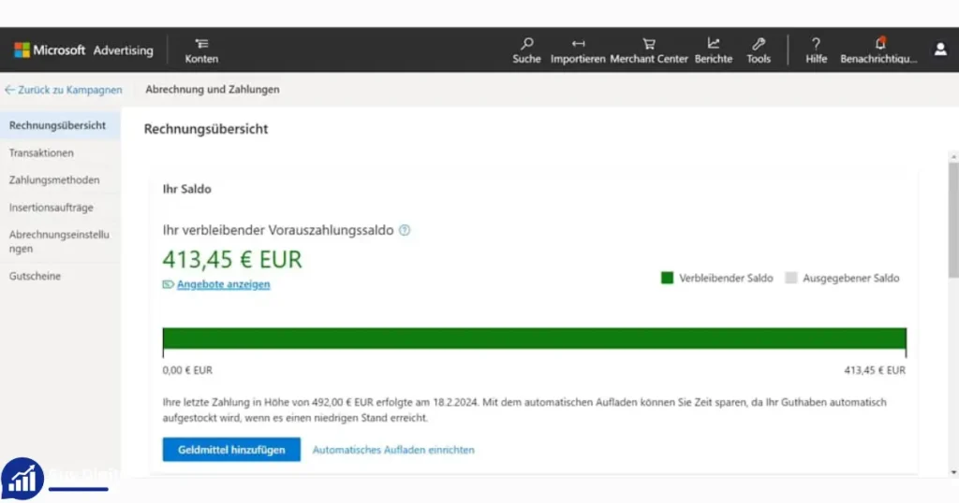Viewport: 959px width, 503px height.
Task: Open the Tools wrench icon
Action: (x=759, y=44)
